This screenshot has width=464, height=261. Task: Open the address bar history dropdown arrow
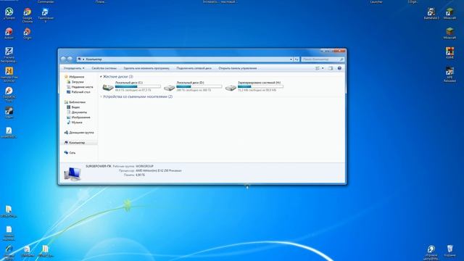coord(291,59)
